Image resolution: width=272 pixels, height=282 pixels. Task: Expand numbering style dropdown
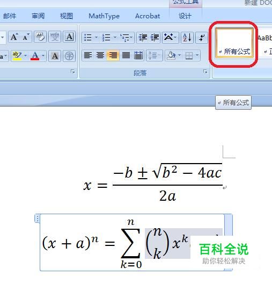[115, 38]
